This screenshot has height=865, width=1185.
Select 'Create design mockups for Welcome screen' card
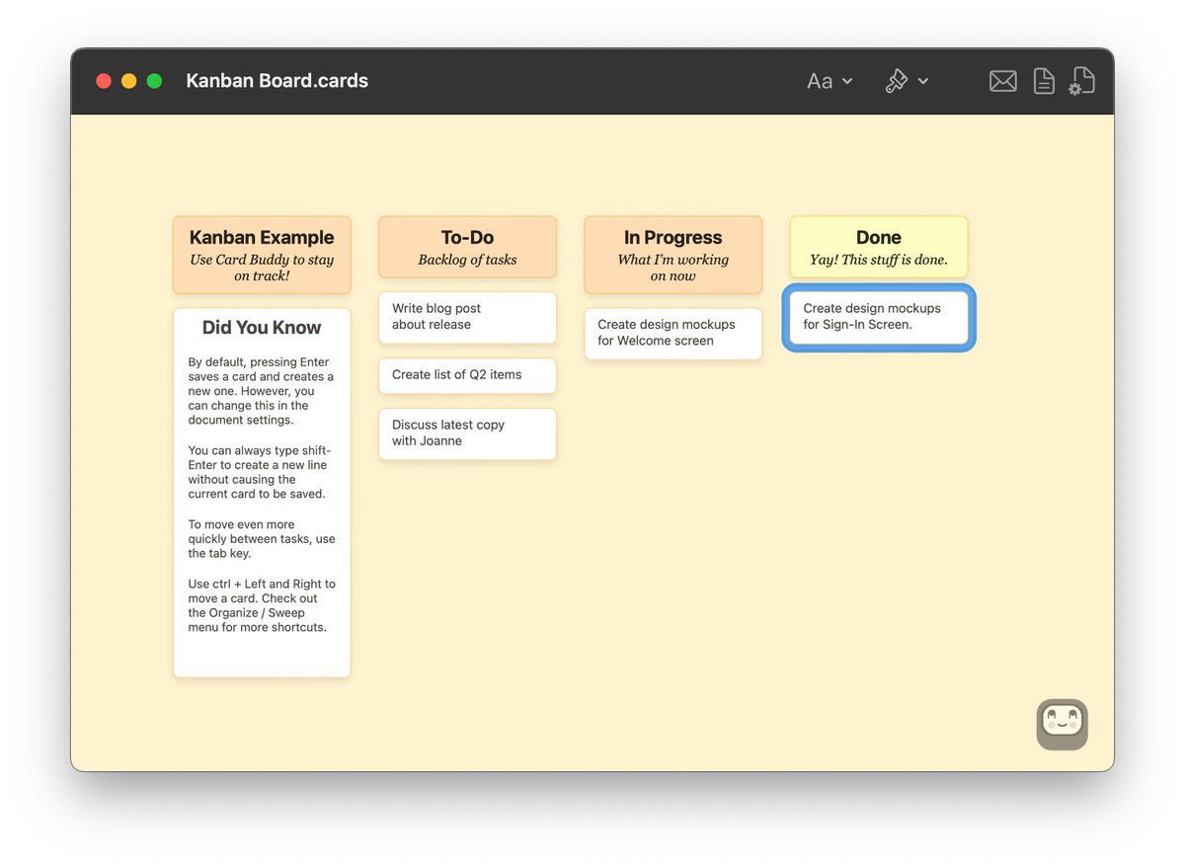click(x=672, y=333)
